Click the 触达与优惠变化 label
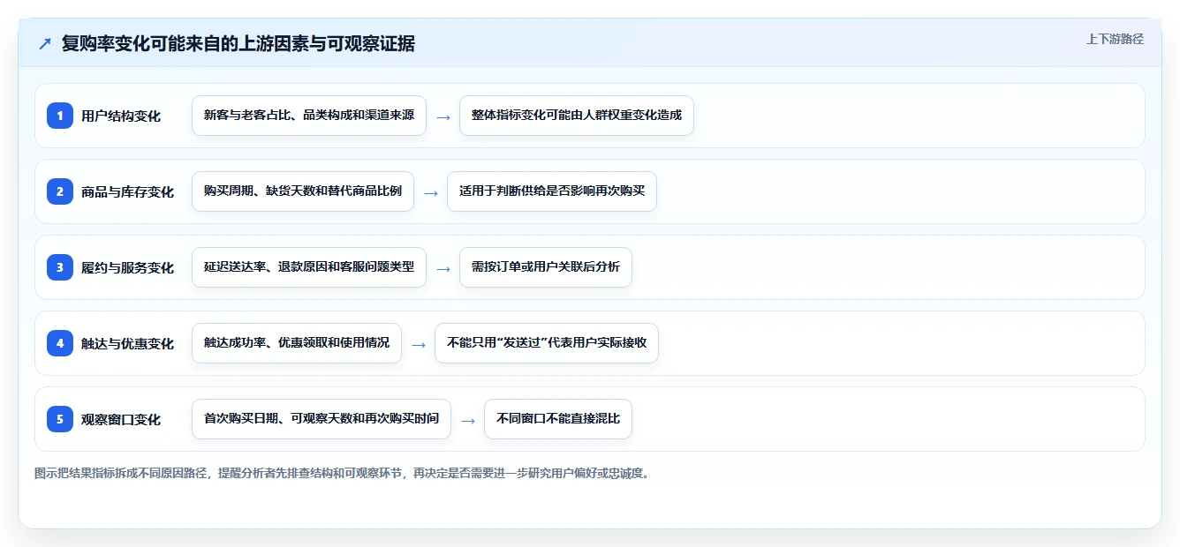 coord(127,343)
